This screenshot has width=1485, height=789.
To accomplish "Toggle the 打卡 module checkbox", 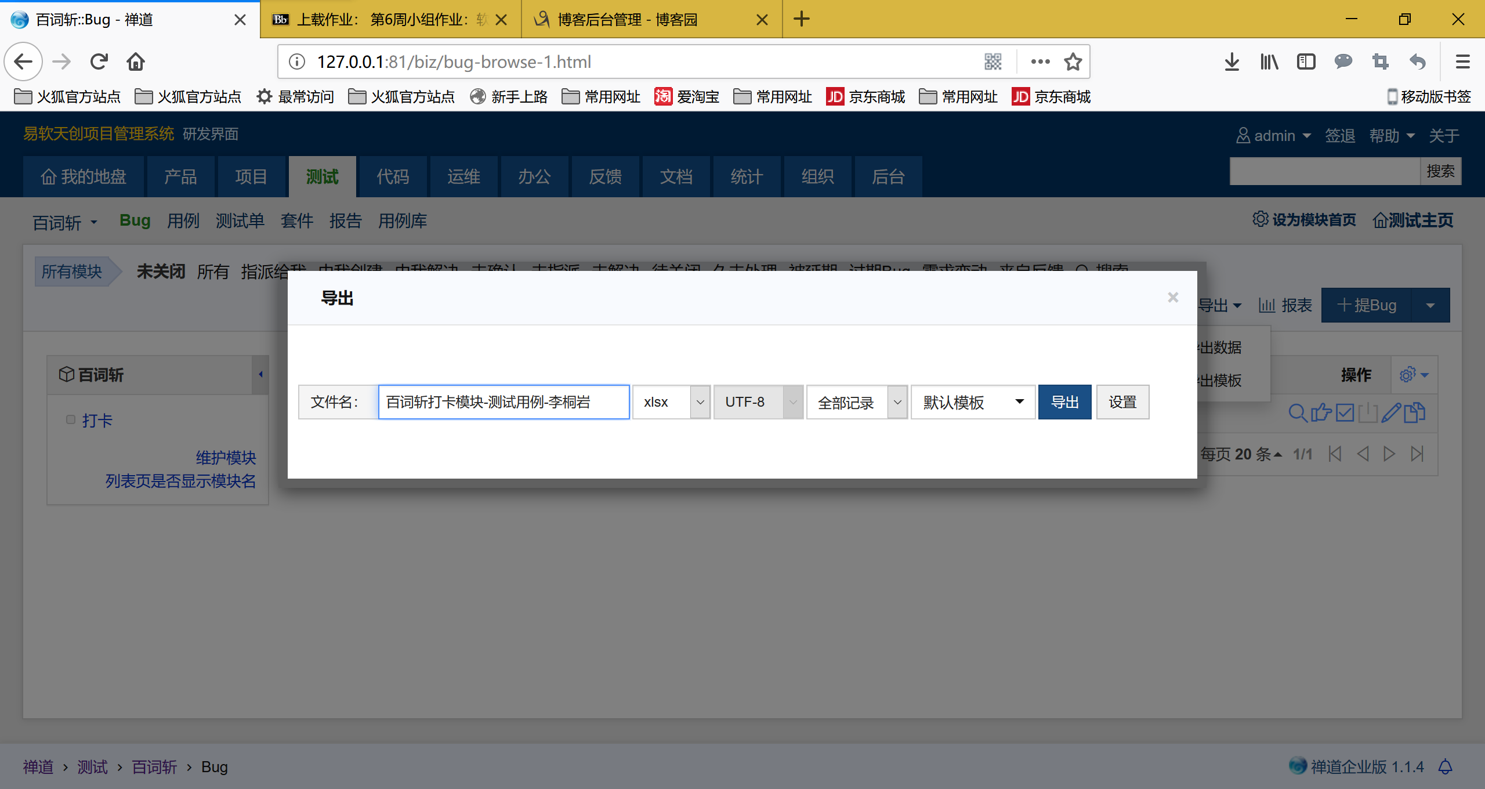I will pyautogui.click(x=71, y=419).
